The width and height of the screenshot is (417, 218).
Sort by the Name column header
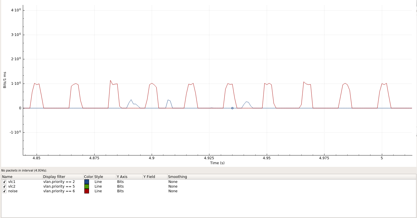(x=22, y=177)
